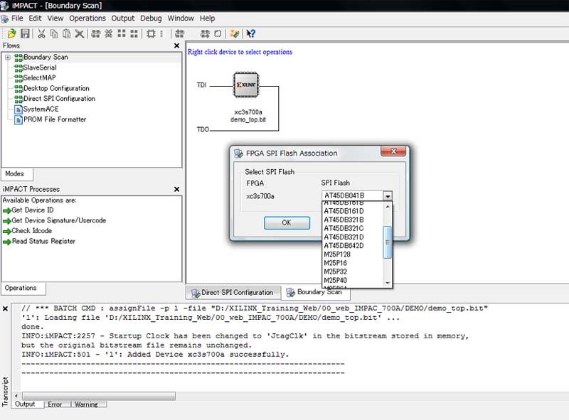569x420 pixels.
Task: Choose AT45DB321B from the flash list
Action: pyautogui.click(x=352, y=220)
